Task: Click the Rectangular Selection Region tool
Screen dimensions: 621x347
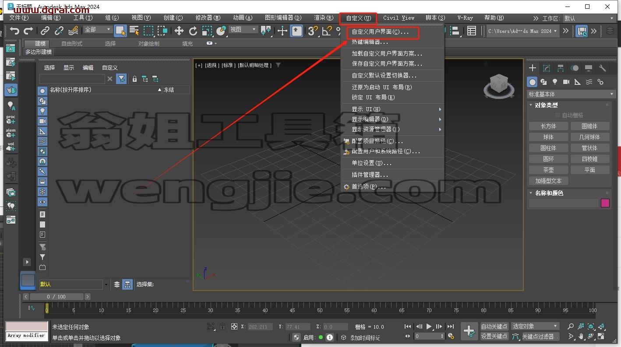Action: click(x=149, y=31)
